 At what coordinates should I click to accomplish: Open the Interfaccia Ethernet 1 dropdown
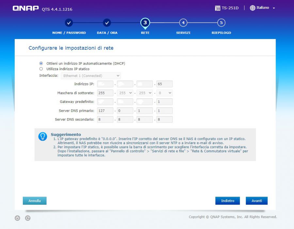click(x=91, y=76)
